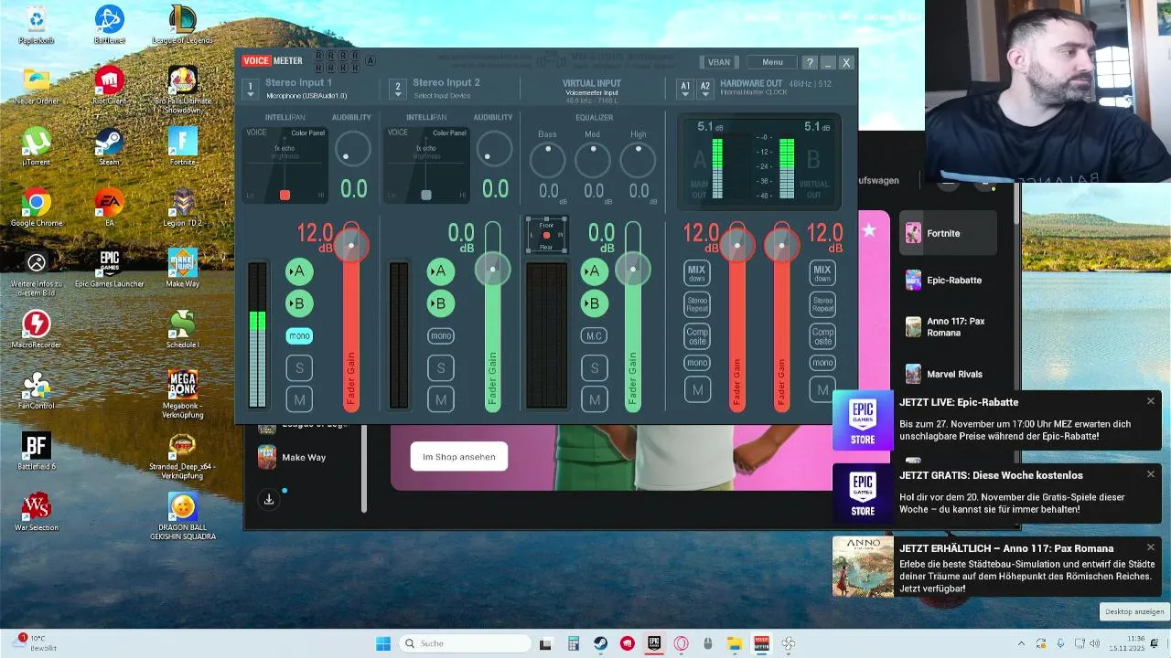Open the Voicemeeter Menu
Image resolution: width=1171 pixels, height=658 pixels.
[x=772, y=62]
